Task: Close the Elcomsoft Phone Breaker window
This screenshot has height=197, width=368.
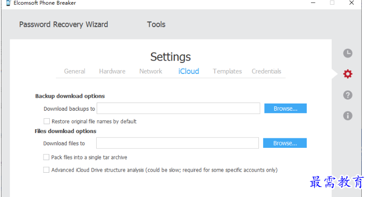Action: (x=351, y=3)
